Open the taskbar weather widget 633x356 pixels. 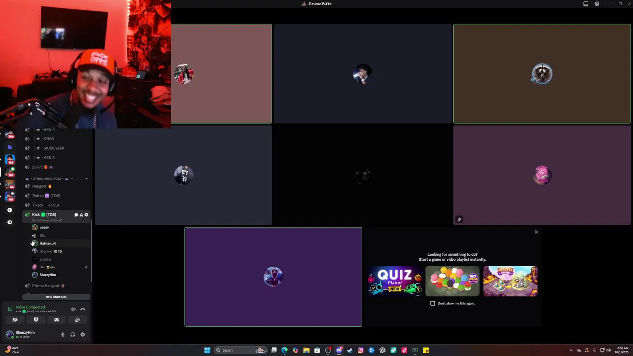coord(12,350)
